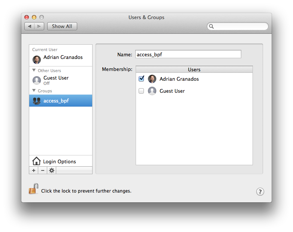Click the back navigation arrow
The height and width of the screenshot is (232, 293).
tap(30, 26)
